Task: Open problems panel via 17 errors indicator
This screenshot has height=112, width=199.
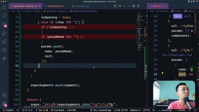Action: click(x=27, y=110)
